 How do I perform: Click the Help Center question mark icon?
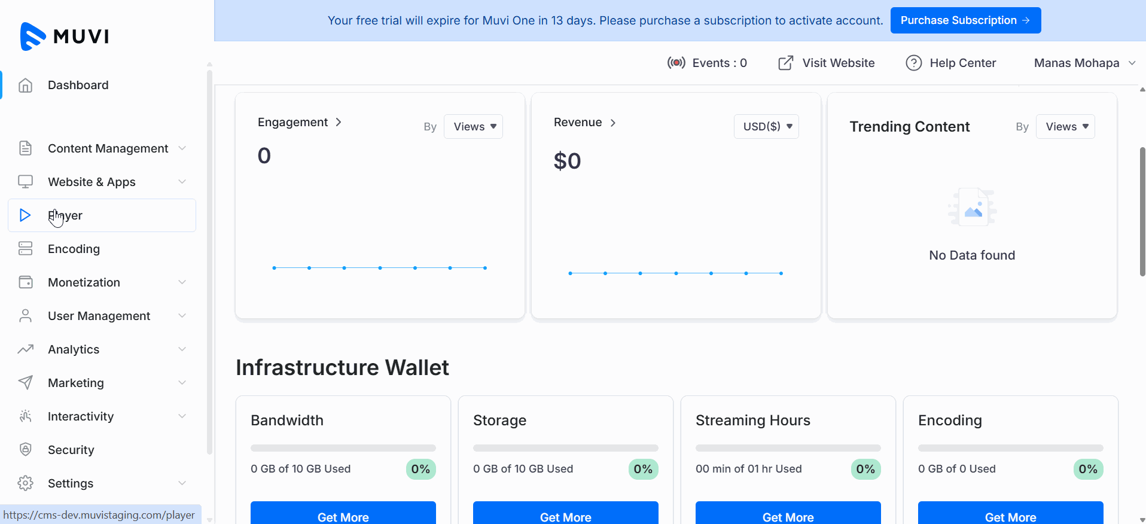pyautogui.click(x=913, y=63)
